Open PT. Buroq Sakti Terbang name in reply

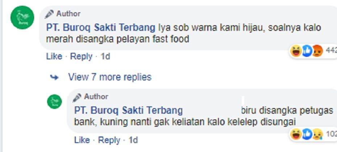[128, 111]
